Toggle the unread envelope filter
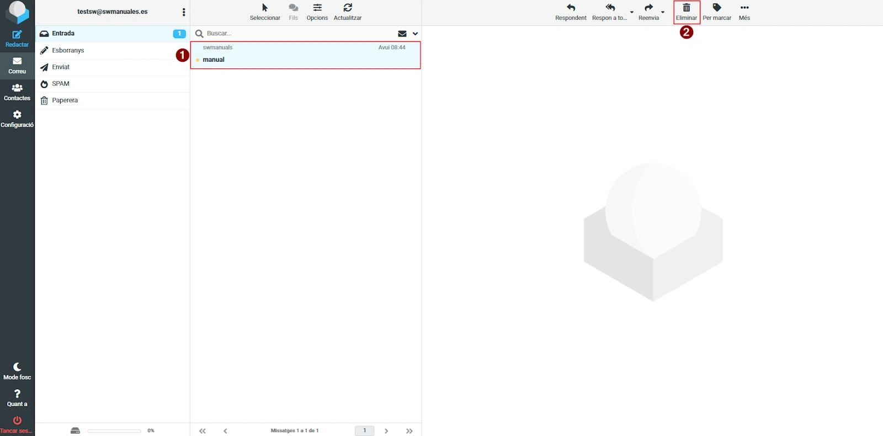The height and width of the screenshot is (436, 883). [402, 34]
